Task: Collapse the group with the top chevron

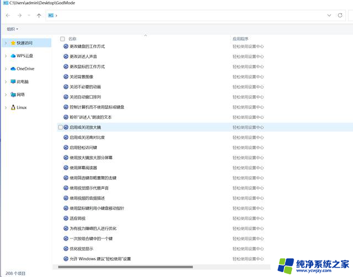Action: (146, 35)
